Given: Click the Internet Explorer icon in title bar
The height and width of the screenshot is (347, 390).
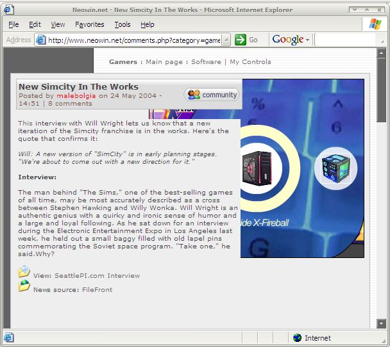Looking at the screenshot, I should tap(9, 10).
